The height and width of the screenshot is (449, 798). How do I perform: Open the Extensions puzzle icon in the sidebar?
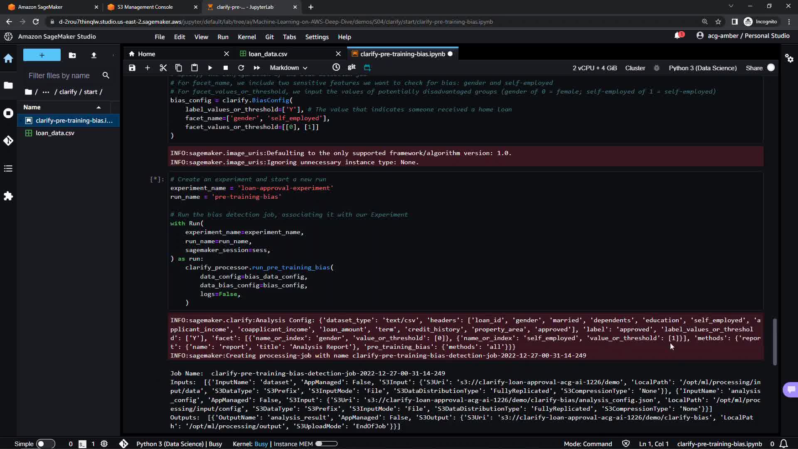tap(8, 196)
